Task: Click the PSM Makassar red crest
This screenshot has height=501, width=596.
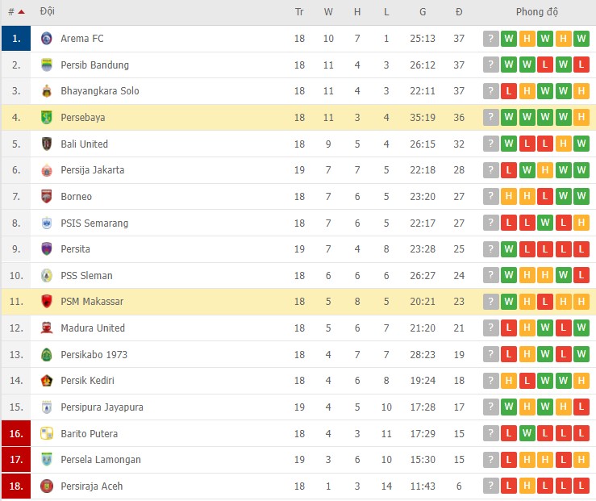Action: [x=46, y=302]
